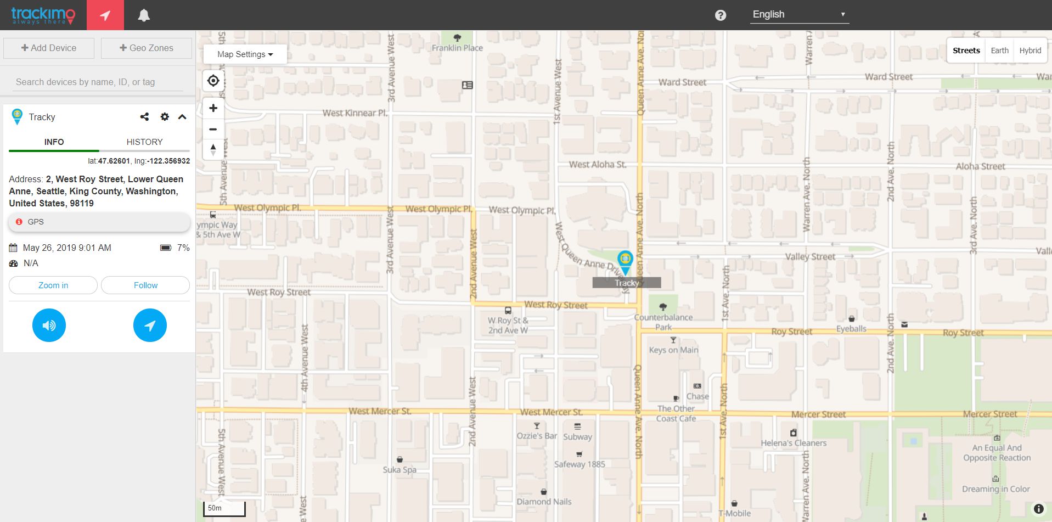Switch to the HISTORY tab
This screenshot has height=522, width=1052.
pos(144,142)
